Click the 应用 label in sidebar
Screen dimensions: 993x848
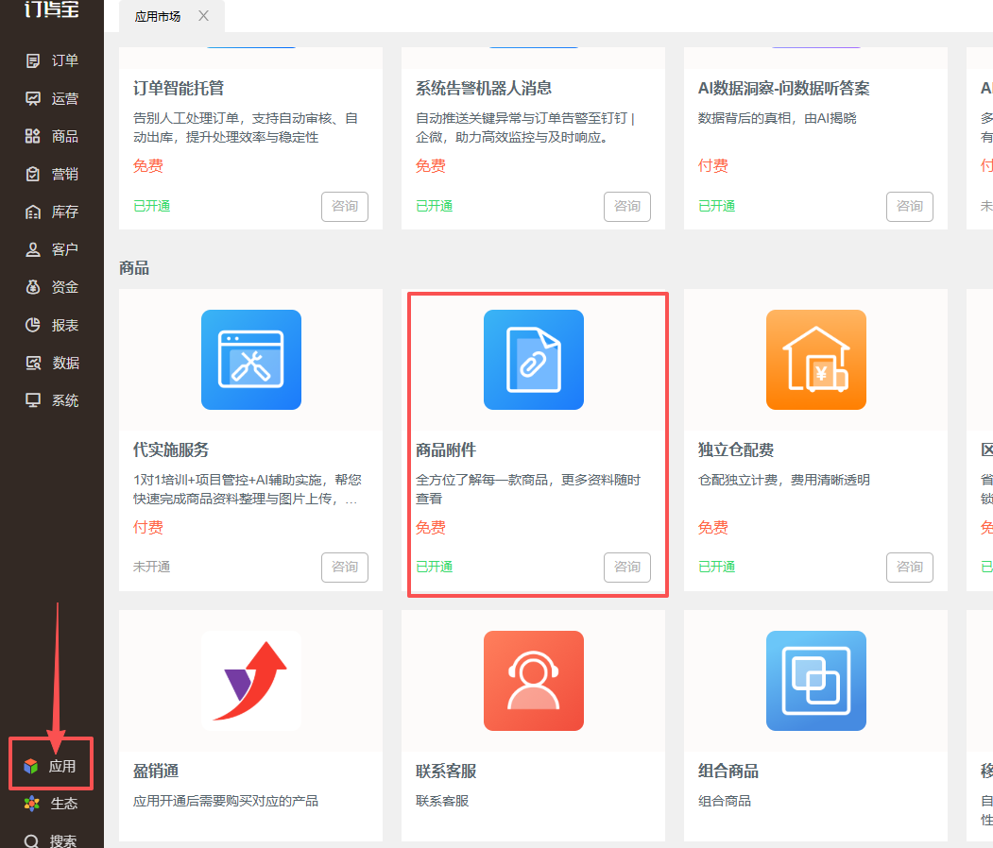pyautogui.click(x=62, y=767)
